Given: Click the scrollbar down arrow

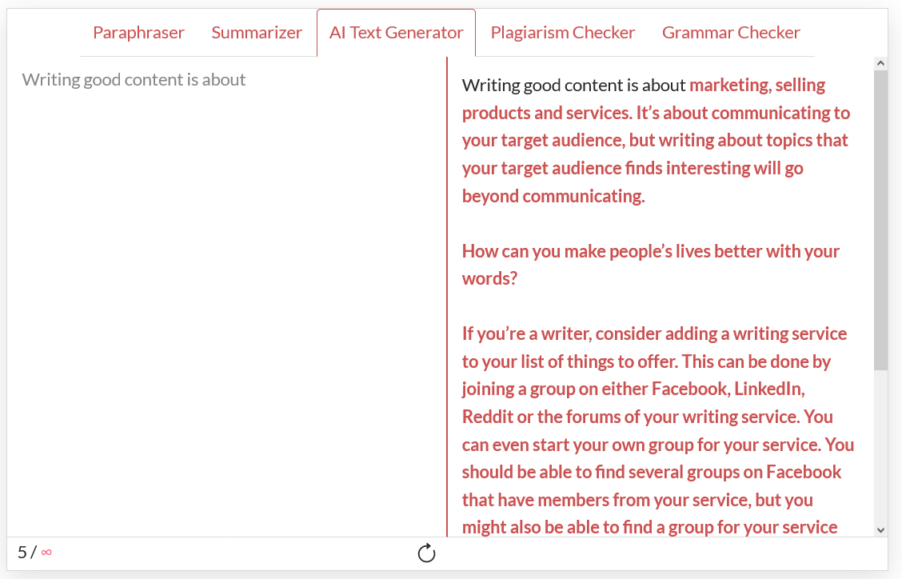Looking at the screenshot, I should 880,530.
